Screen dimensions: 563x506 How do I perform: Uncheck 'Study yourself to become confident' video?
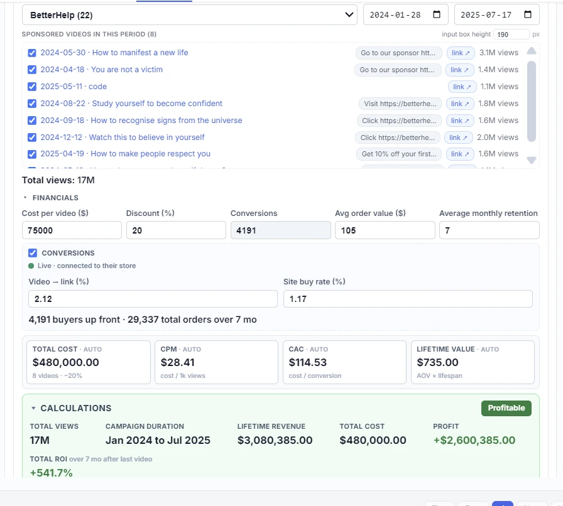click(32, 104)
